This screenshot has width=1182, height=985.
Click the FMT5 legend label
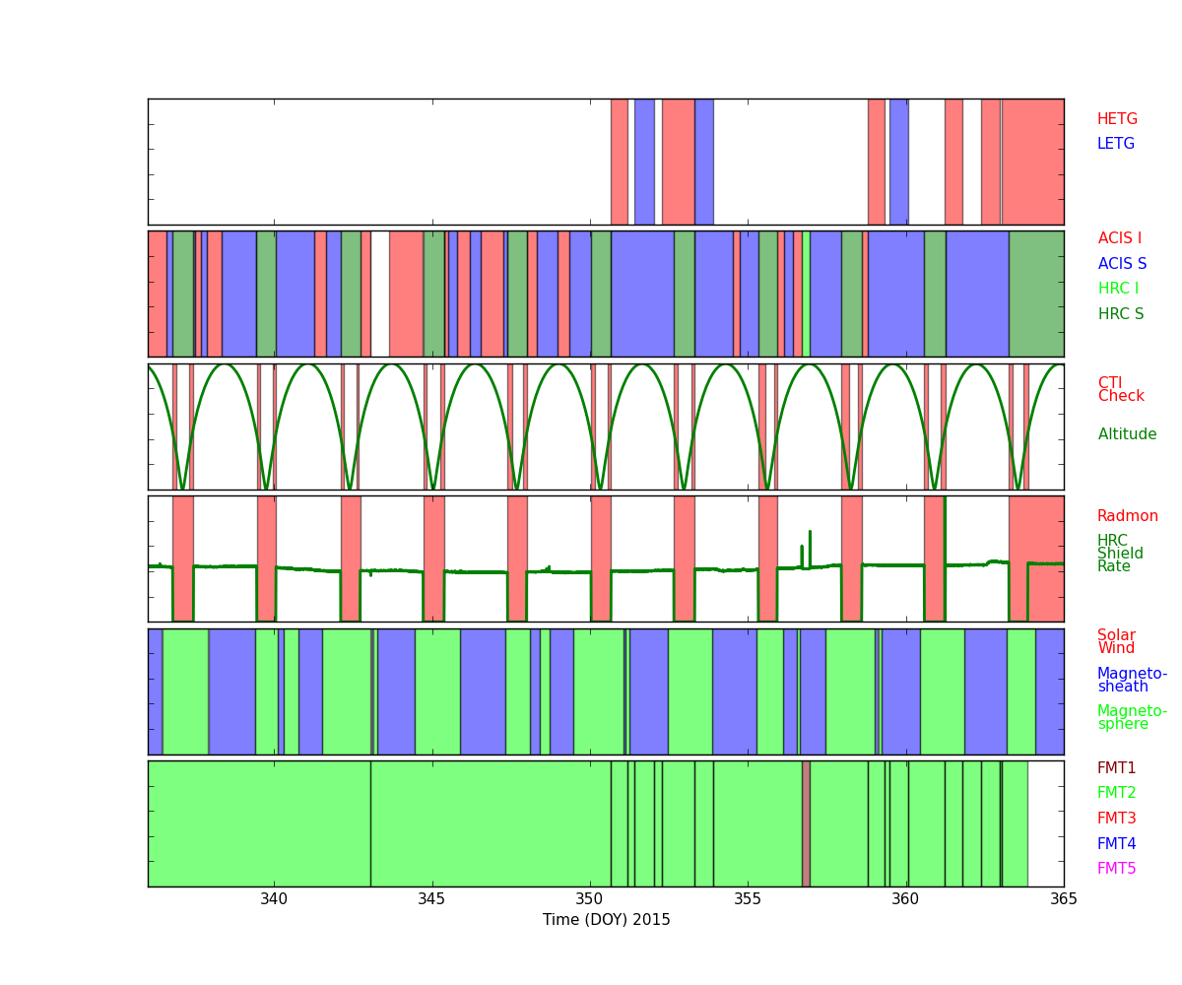[x=1117, y=869]
